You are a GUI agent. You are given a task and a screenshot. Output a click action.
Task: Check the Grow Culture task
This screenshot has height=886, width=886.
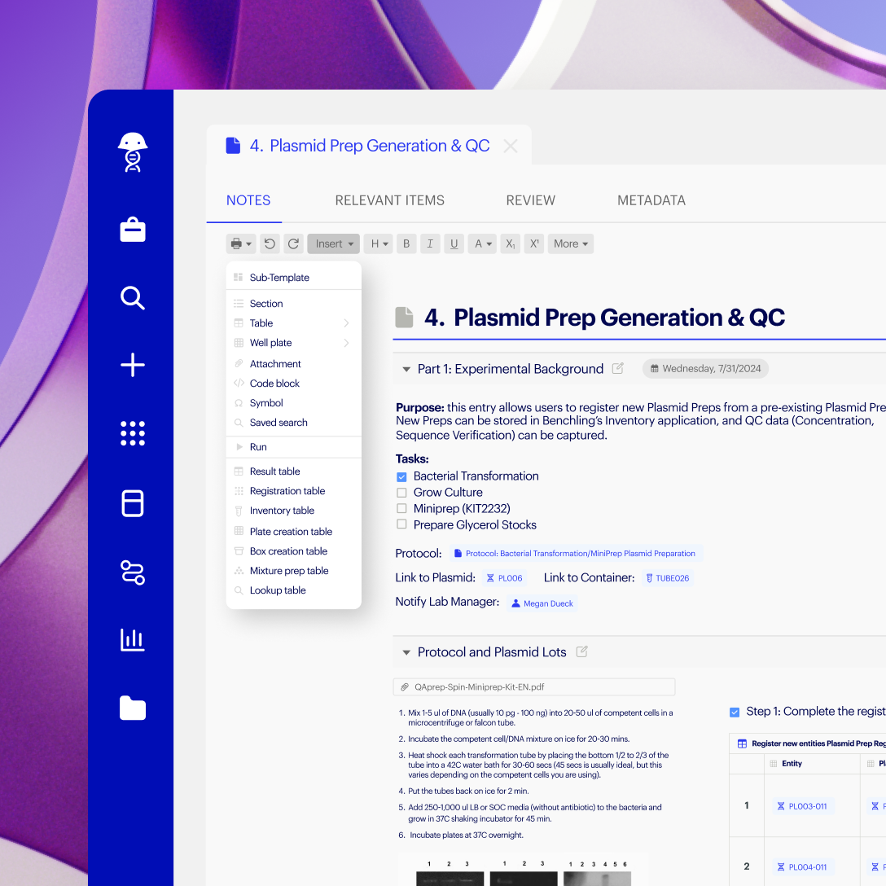point(401,492)
